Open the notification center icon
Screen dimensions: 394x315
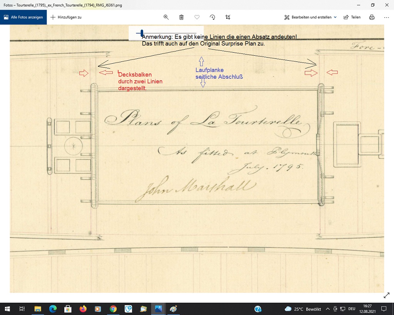pyautogui.click(x=383, y=309)
